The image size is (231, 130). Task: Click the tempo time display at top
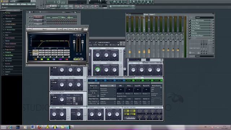click(x=57, y=2)
